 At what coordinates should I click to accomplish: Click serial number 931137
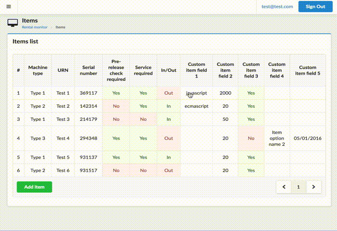[x=88, y=157]
